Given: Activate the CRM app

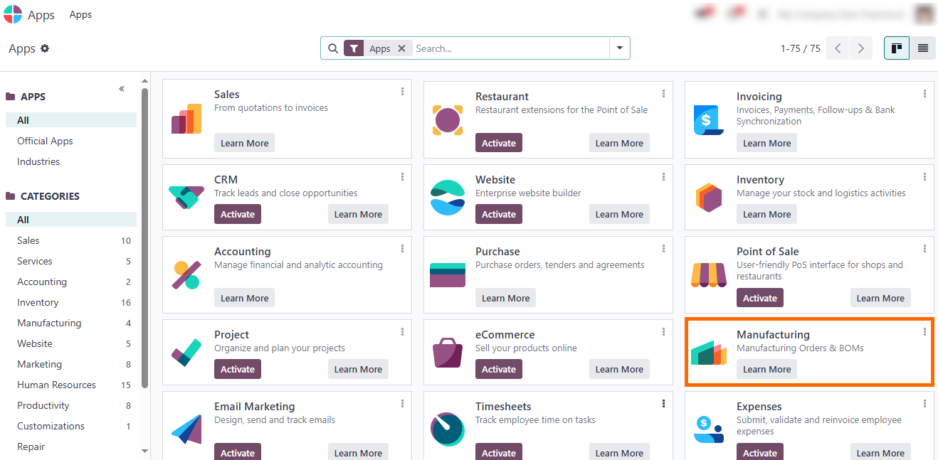Looking at the screenshot, I should click(x=238, y=214).
